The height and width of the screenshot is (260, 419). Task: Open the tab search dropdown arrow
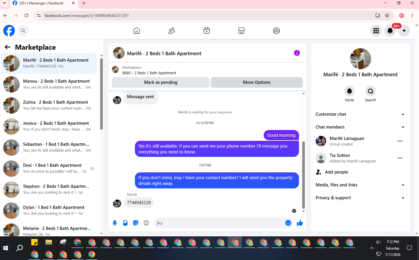(x=4, y=3)
